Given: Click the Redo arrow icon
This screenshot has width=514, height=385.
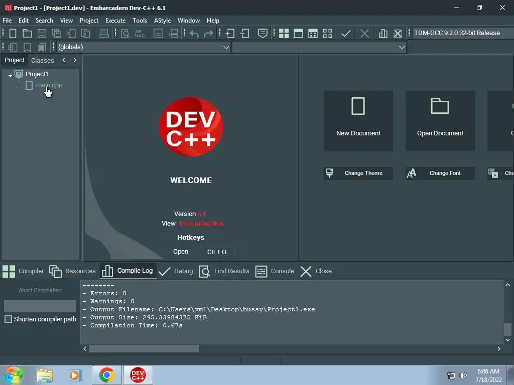Looking at the screenshot, I should 208,34.
